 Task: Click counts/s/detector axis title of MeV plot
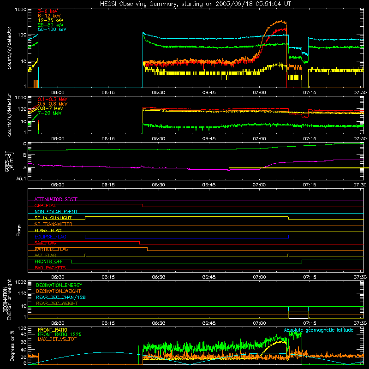click(9, 115)
